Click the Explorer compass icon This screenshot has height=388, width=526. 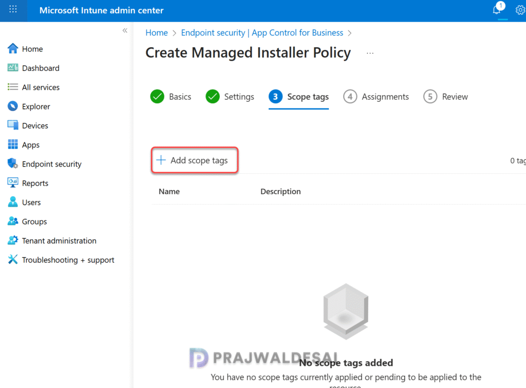(x=13, y=106)
